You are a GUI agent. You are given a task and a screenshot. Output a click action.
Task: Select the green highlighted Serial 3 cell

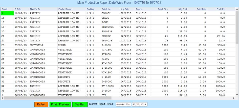pyautogui.click(x=7, y=13)
